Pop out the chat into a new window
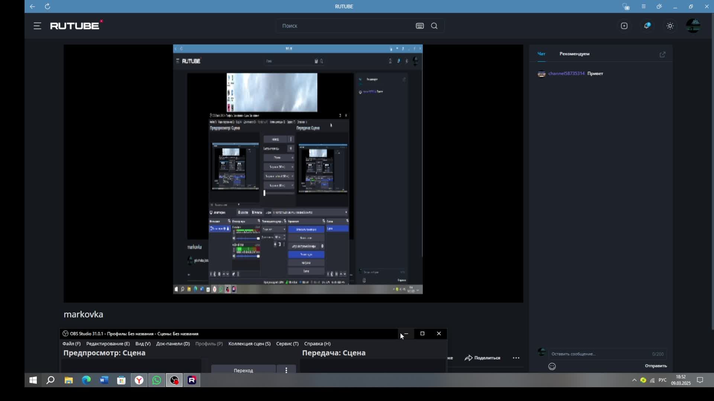Viewport: 714px width, 401px height. click(x=663, y=55)
